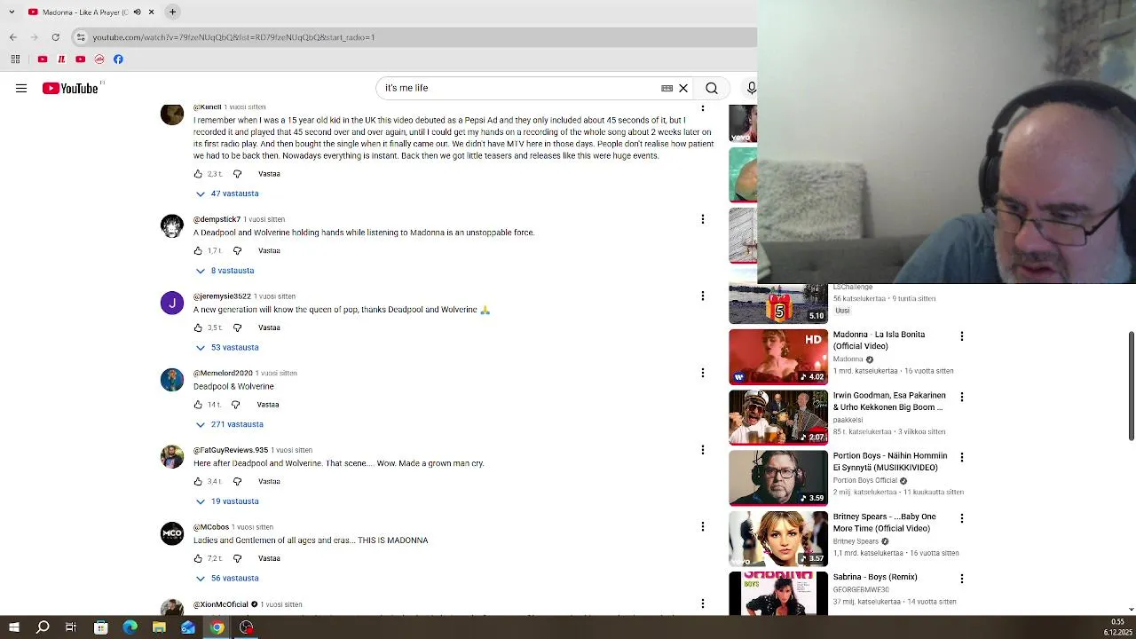This screenshot has height=639, width=1136.
Task: Expand 19 vastausta replies
Action: pyautogui.click(x=227, y=501)
